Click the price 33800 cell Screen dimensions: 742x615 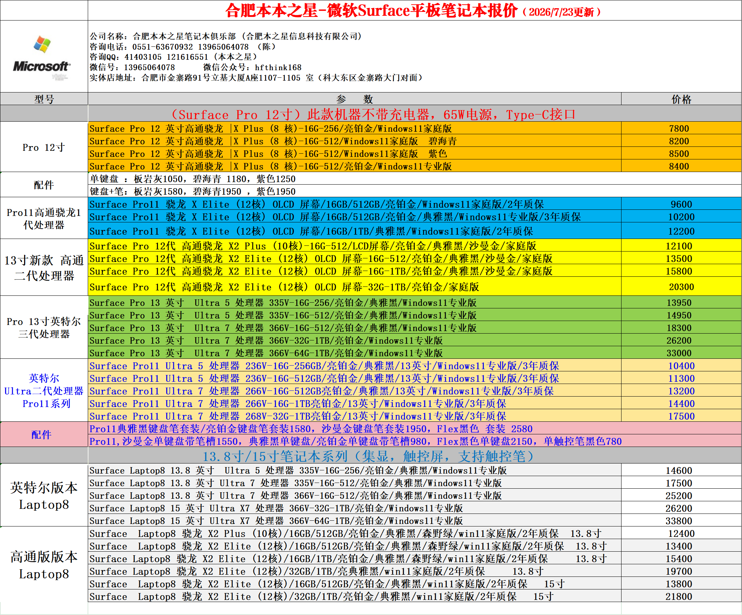pos(681,521)
